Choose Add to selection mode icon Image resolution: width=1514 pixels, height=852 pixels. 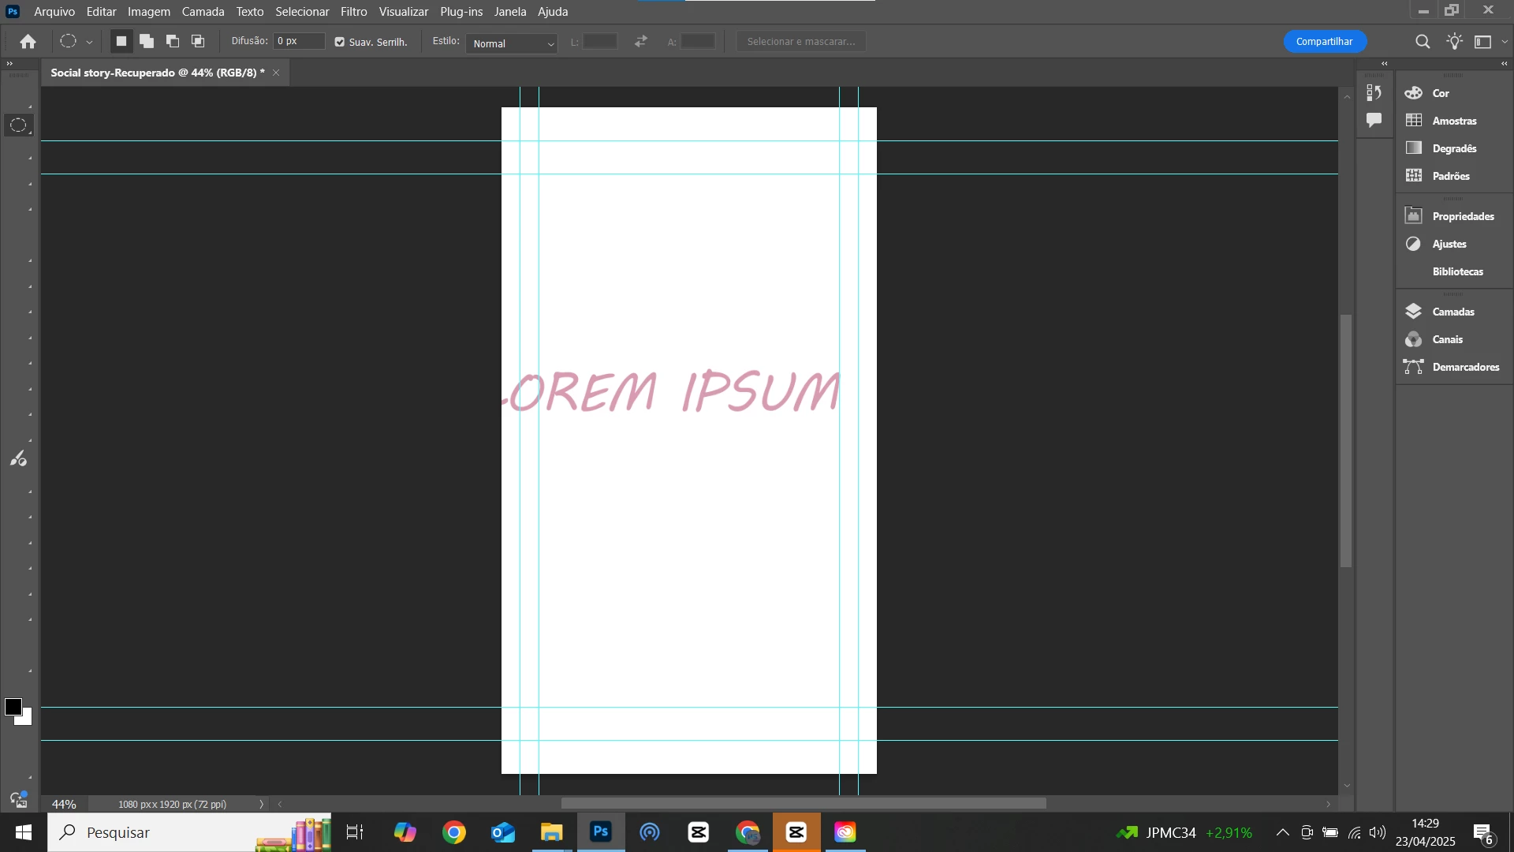[x=147, y=42]
